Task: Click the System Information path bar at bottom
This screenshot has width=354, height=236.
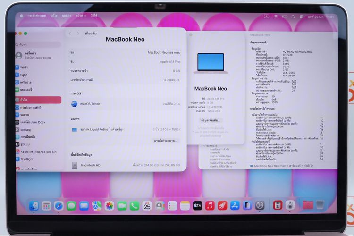Action: coord(282,166)
